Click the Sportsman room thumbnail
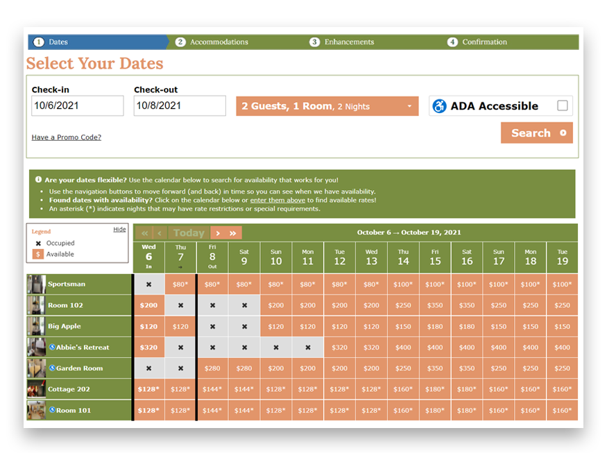 pos(37,284)
